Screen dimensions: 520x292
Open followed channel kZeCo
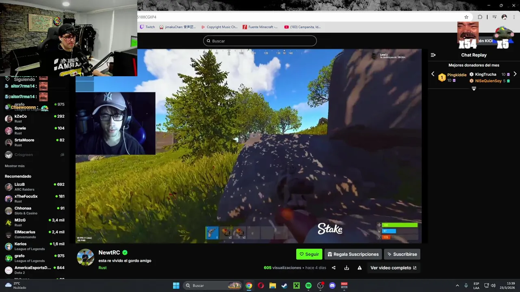coord(35,118)
